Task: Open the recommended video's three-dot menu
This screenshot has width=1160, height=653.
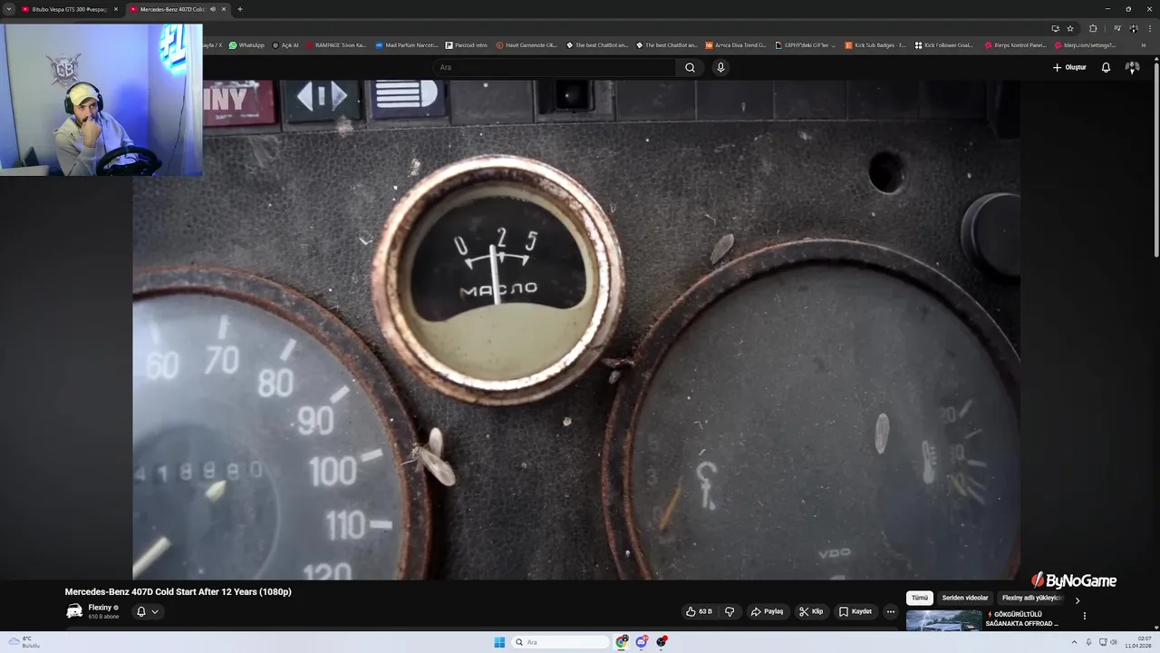Action: pos(1084,616)
